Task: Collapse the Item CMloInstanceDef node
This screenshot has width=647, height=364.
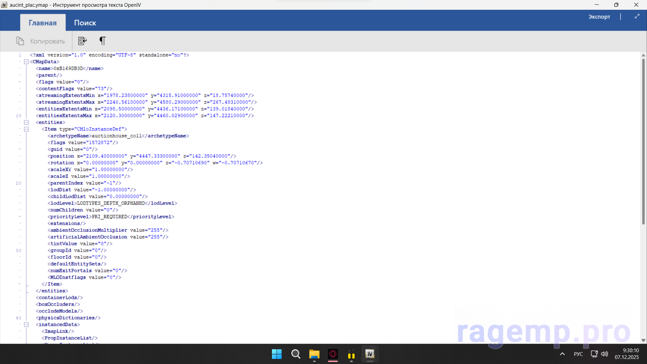Action: click(x=26, y=129)
